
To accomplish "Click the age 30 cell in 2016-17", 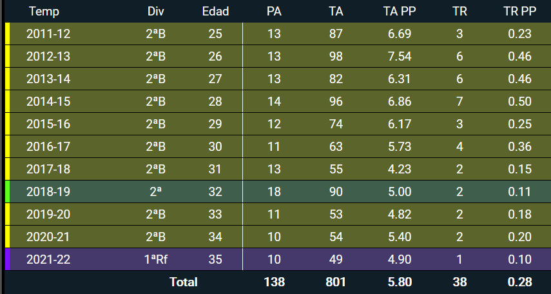I will click(x=215, y=146).
